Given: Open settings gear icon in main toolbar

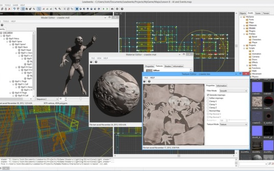Looking at the screenshot, I should point(117,9).
